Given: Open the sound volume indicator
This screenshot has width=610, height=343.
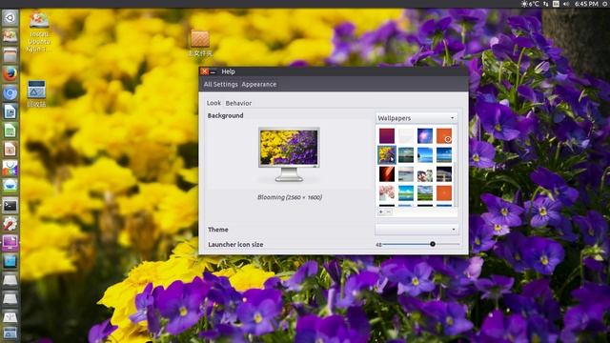Looking at the screenshot, I should [x=566, y=4].
